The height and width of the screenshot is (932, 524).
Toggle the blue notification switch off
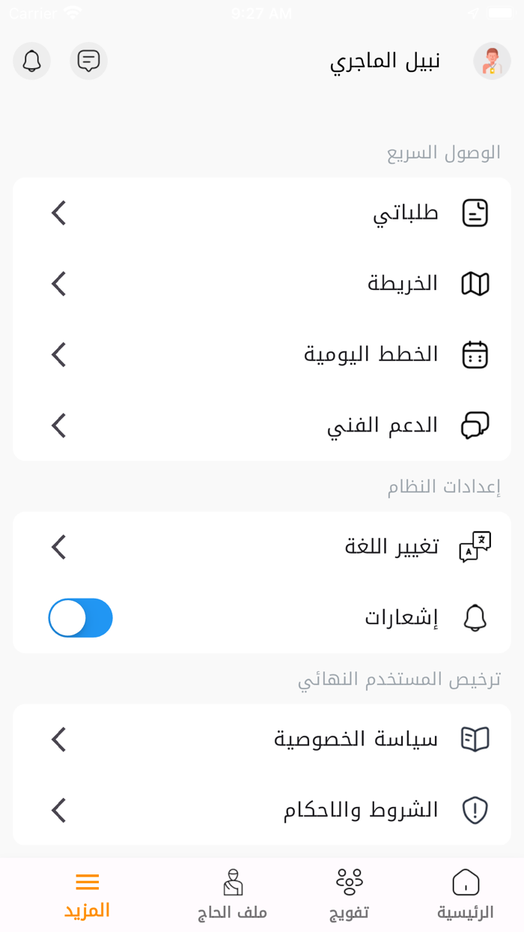80,617
